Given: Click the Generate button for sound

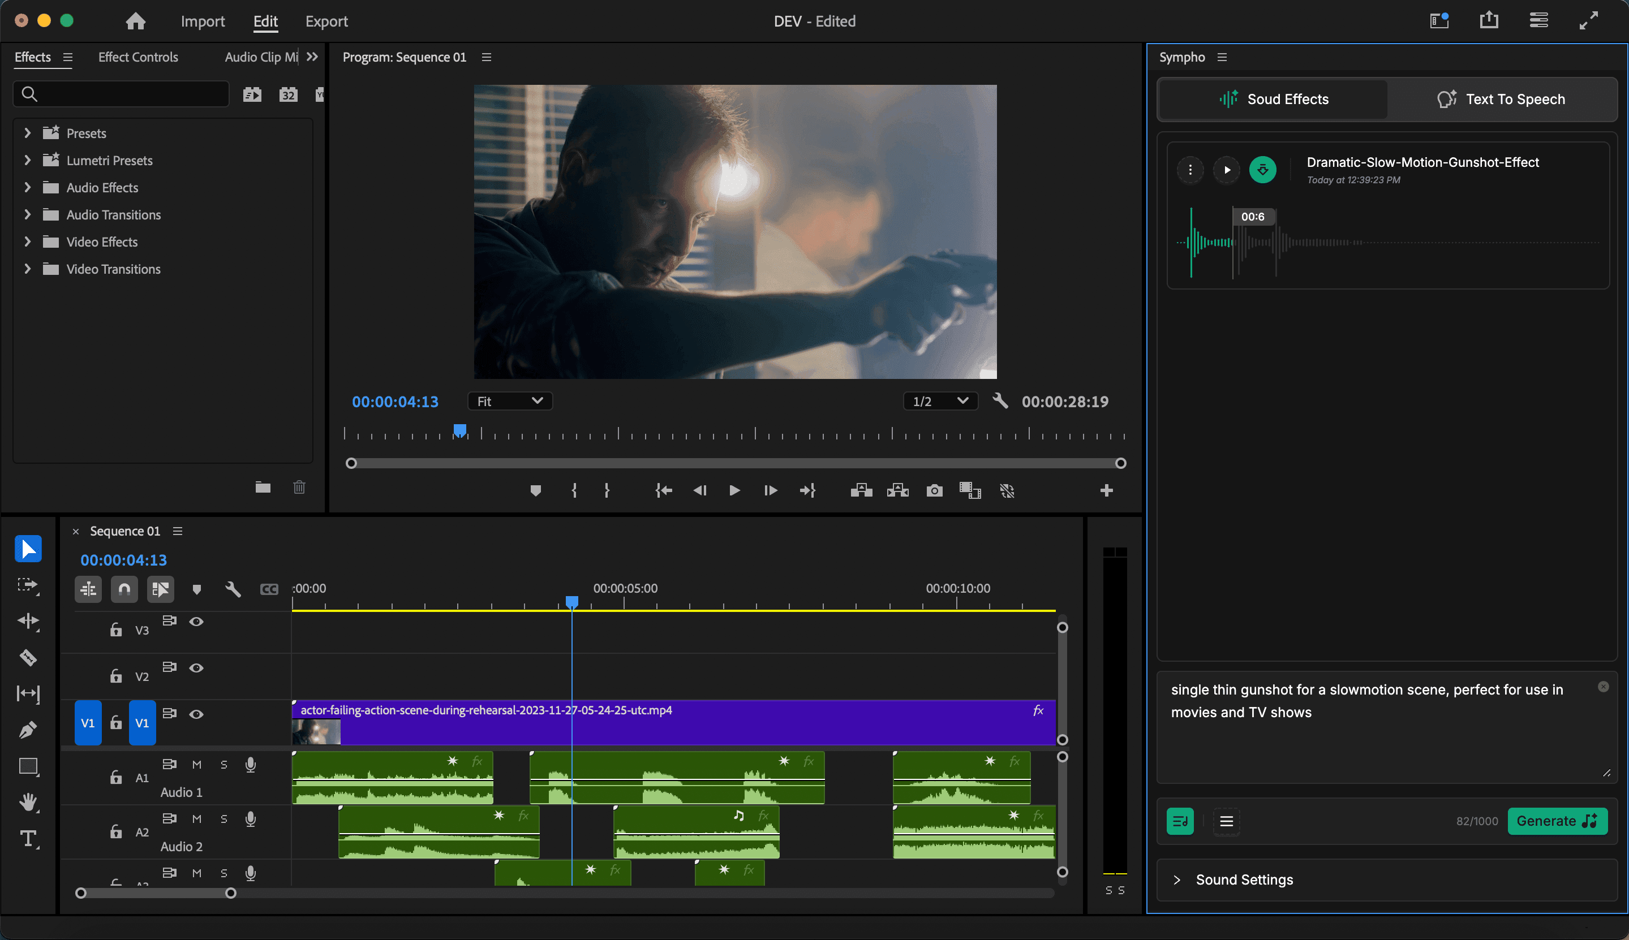Looking at the screenshot, I should [1557, 820].
